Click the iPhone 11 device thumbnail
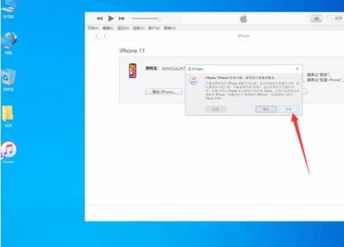Screen dimensions: 344x247 [133, 70]
